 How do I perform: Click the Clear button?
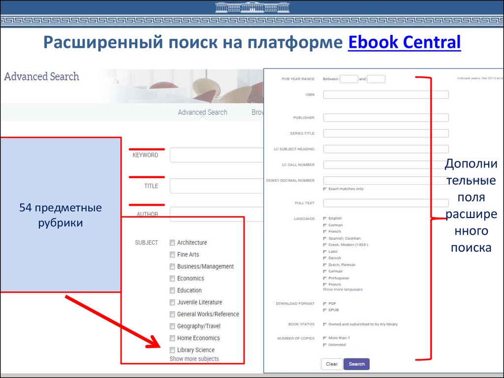tap(332, 364)
